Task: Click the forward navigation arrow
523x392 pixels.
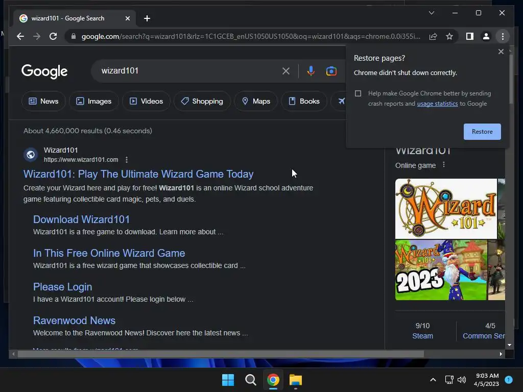Action: [x=37, y=36]
